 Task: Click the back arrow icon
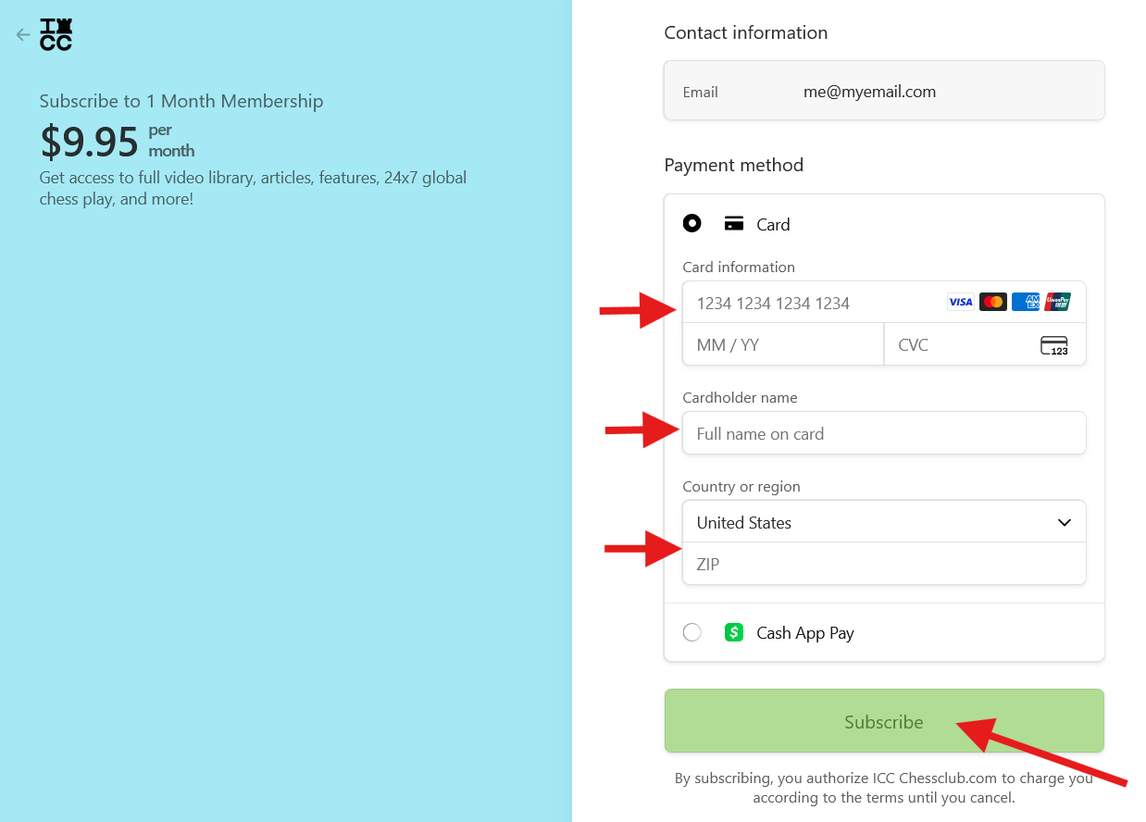pos(23,35)
